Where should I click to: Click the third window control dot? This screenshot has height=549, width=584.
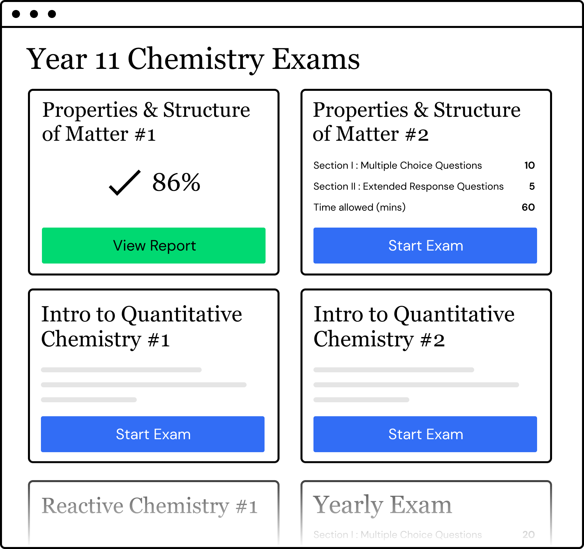coord(52,14)
